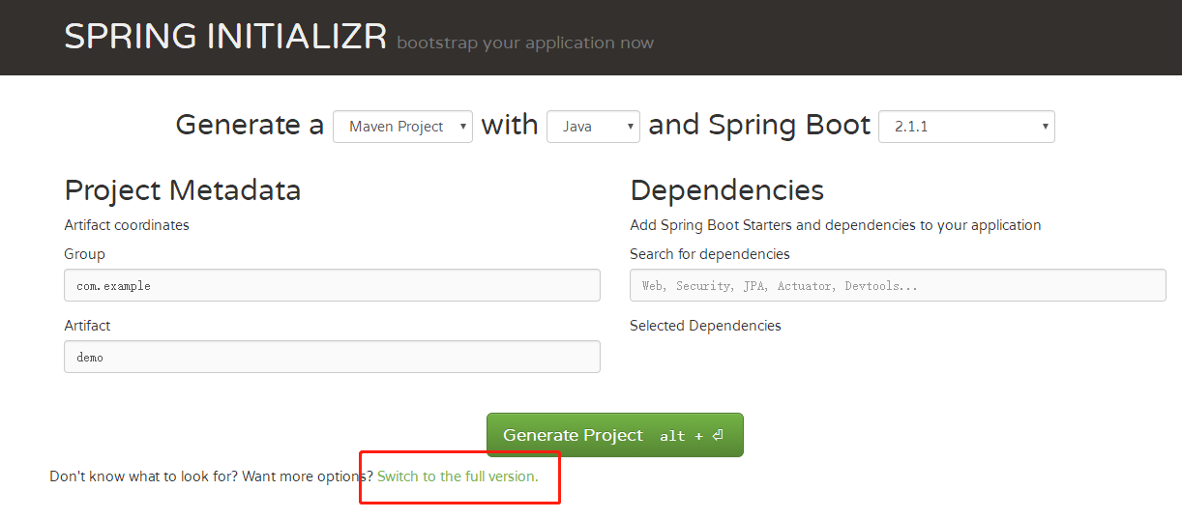The image size is (1182, 519).
Task: Select the Project Metadata heading
Action: (183, 190)
